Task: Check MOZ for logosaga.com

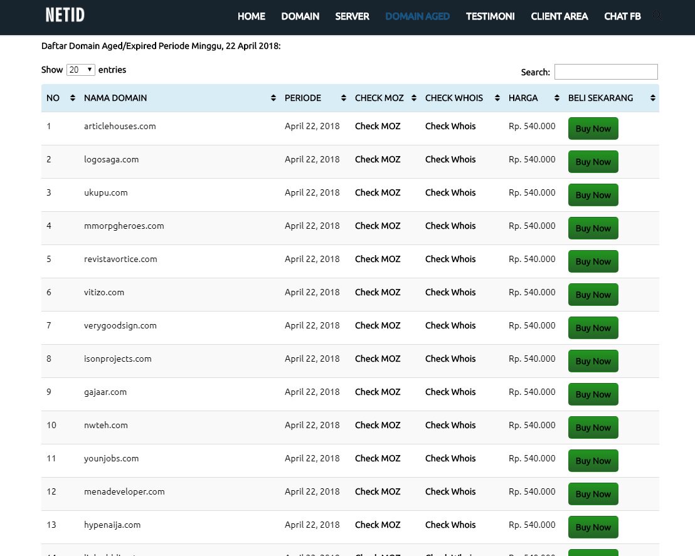Action: 378,159
